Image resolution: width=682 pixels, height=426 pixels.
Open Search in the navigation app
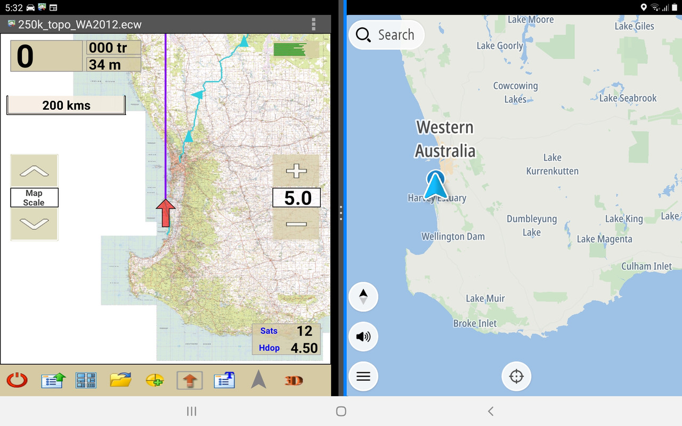(x=386, y=35)
